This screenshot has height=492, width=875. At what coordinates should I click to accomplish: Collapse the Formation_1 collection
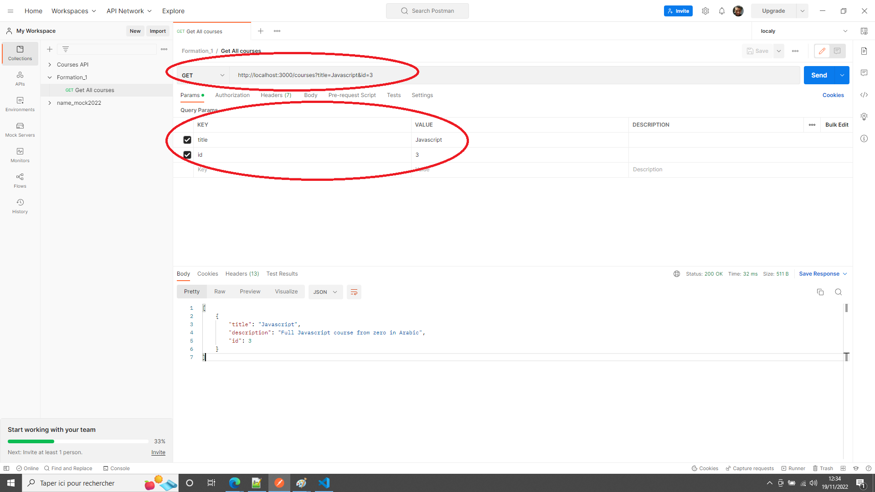coord(50,77)
